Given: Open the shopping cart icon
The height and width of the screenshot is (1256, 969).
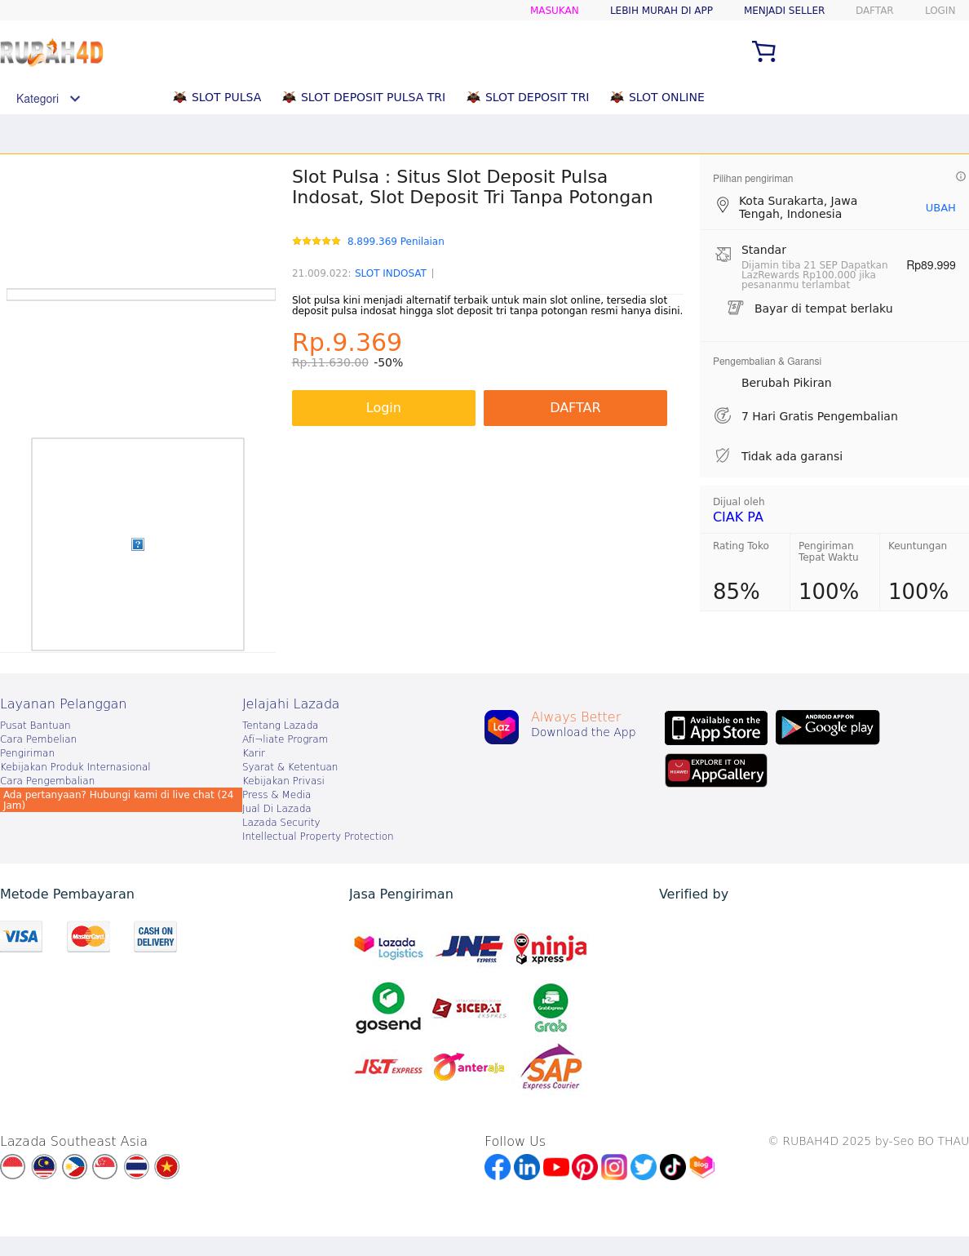Looking at the screenshot, I should 763,51.
